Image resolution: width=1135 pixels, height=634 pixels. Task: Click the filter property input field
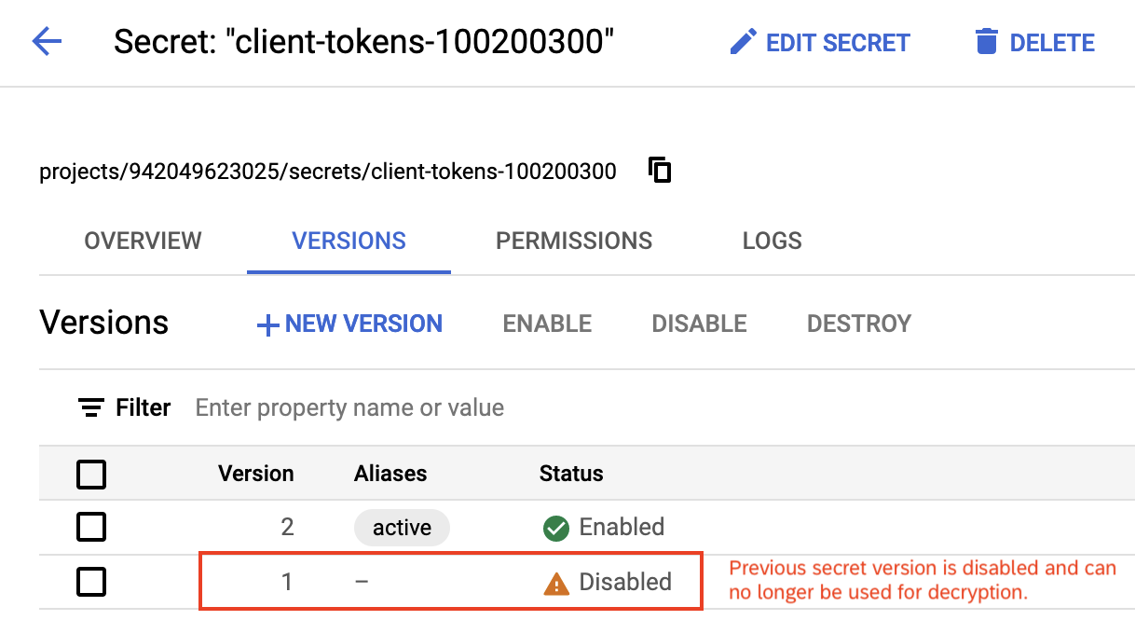[349, 407]
